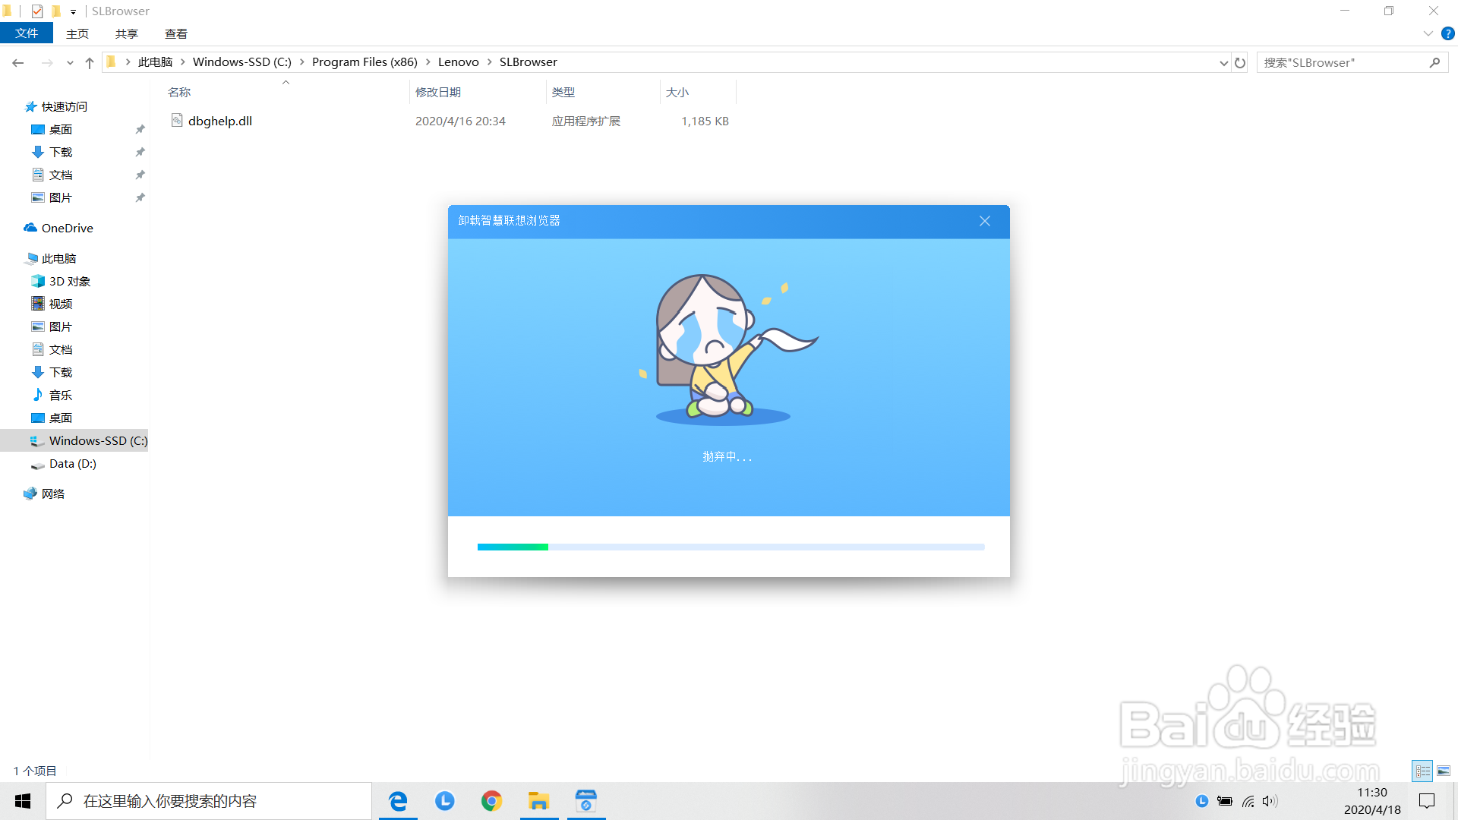The width and height of the screenshot is (1458, 820).
Task: Open Microsoft Edge from taskbar
Action: [398, 801]
